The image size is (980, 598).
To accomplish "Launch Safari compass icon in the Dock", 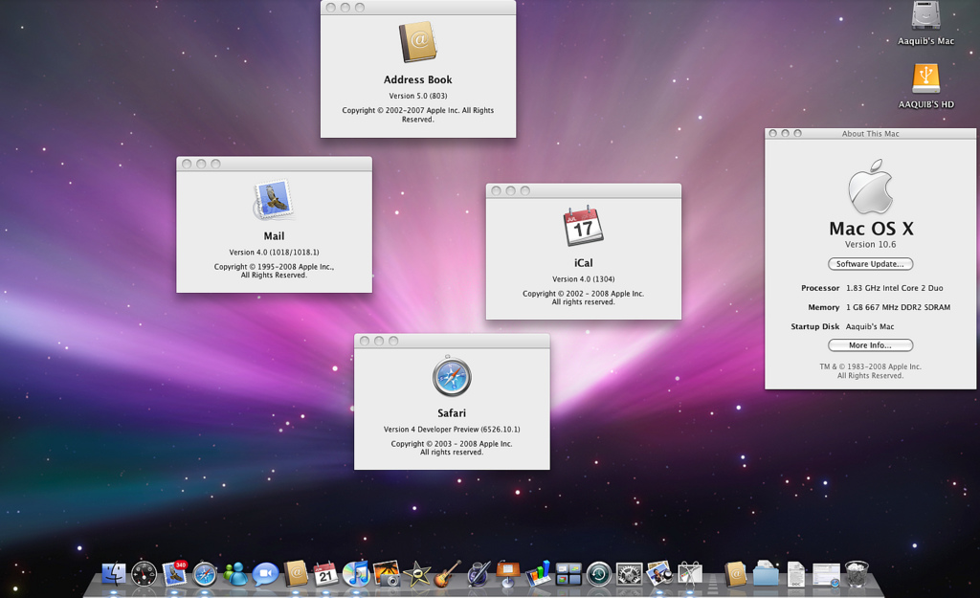I will tap(205, 574).
